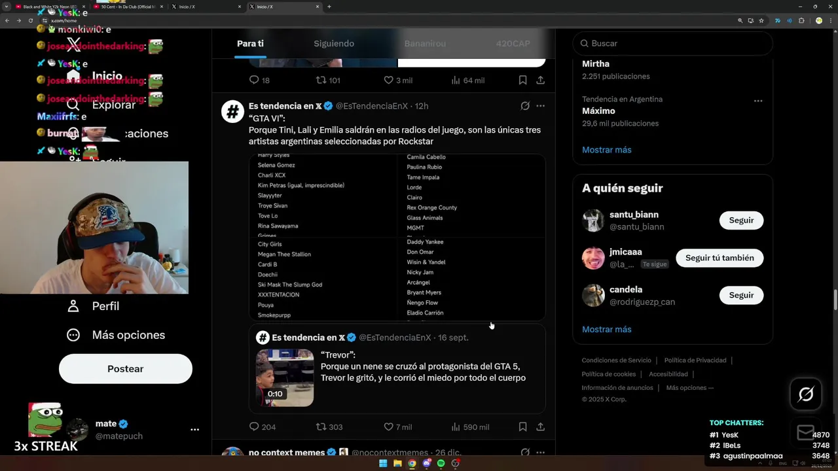
Task: View stats of the post with 64 mil views
Action: coord(468,80)
